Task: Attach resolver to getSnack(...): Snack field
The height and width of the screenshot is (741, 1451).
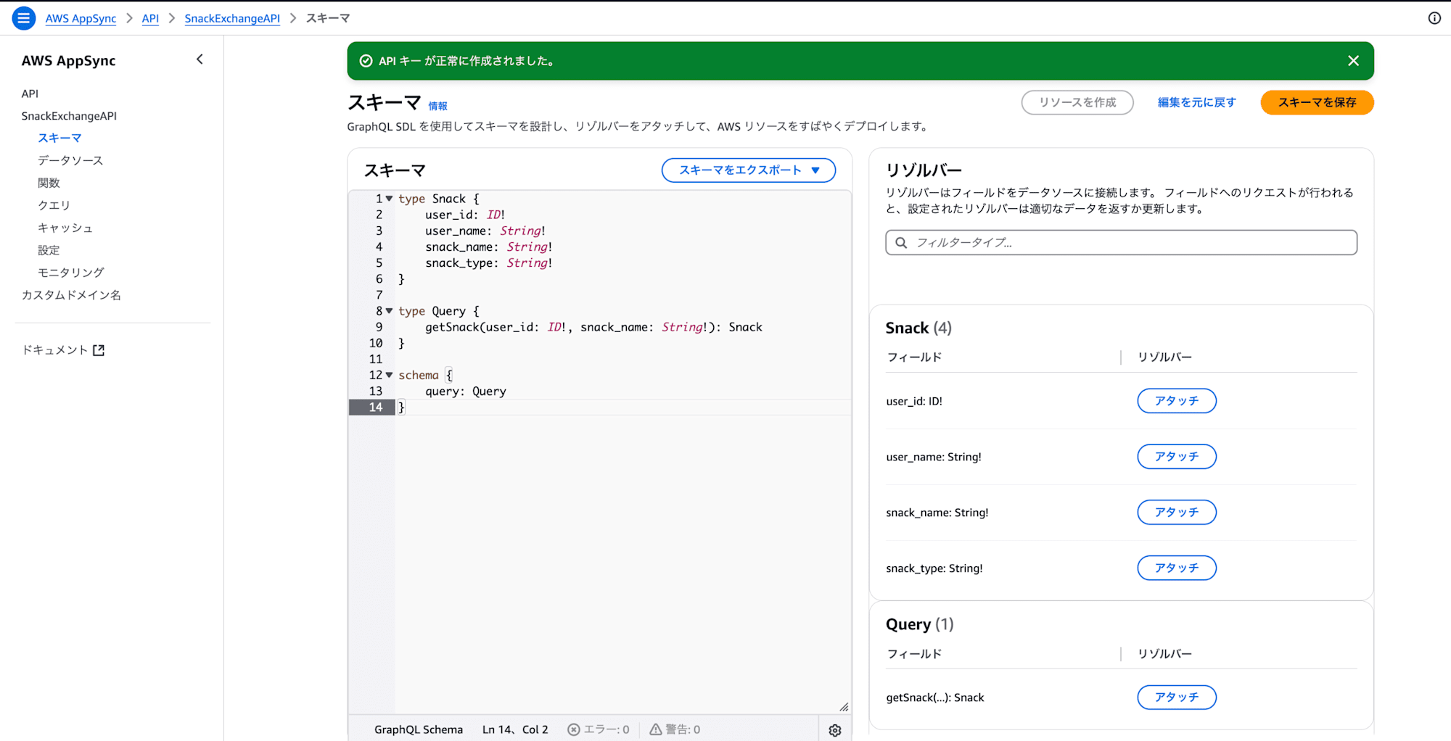Action: 1176,697
